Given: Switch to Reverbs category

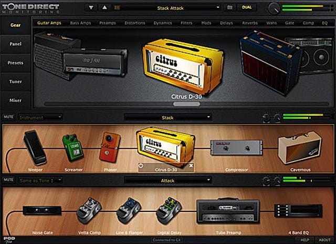Looking at the screenshot, I should [x=250, y=23].
